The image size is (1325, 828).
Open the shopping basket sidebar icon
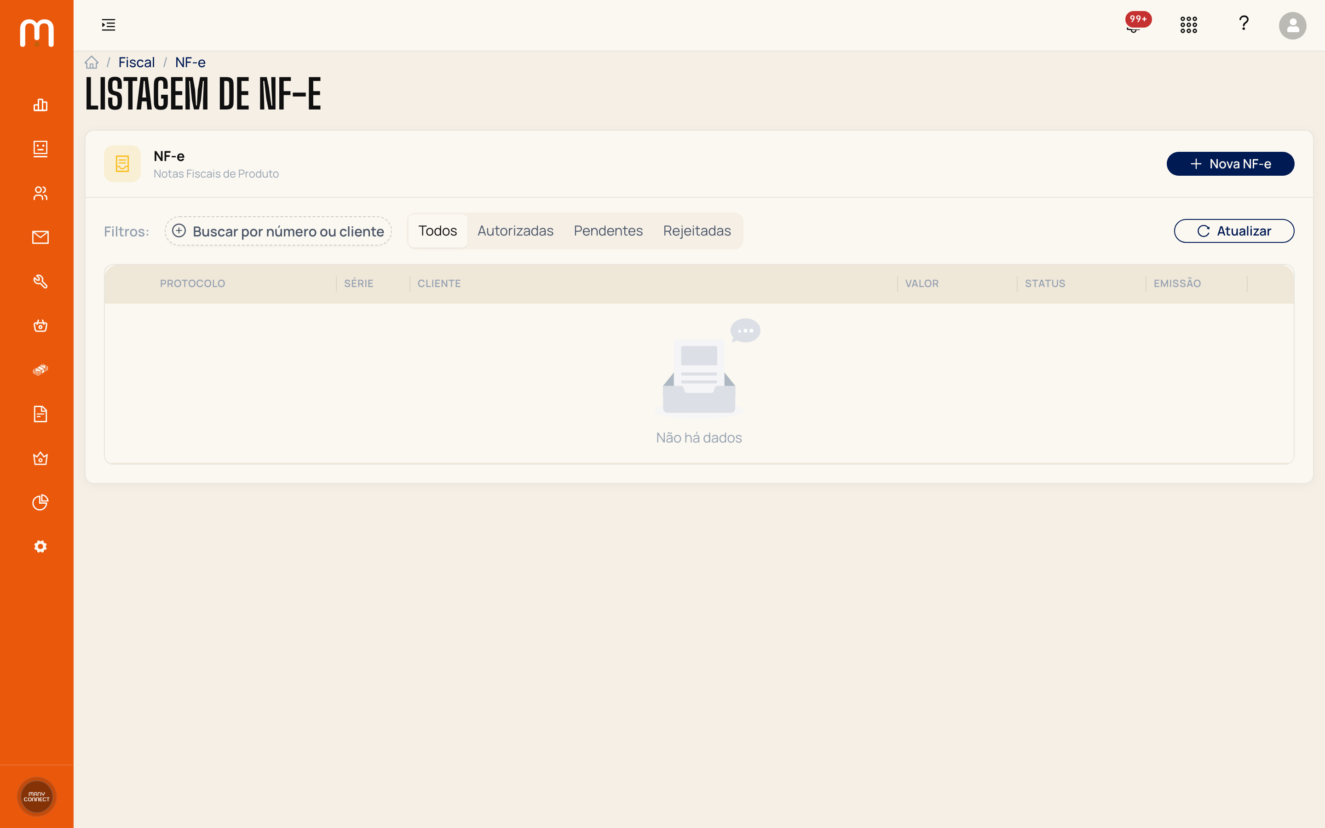click(40, 326)
